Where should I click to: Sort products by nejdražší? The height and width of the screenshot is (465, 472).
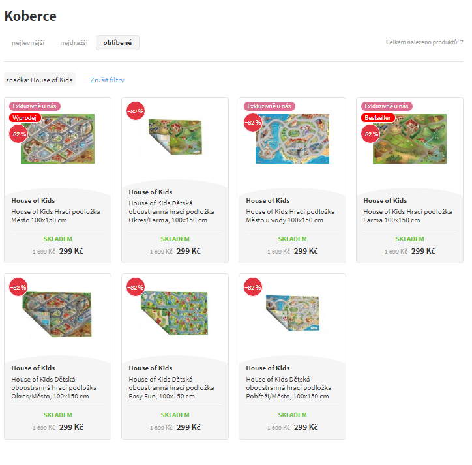(x=74, y=43)
